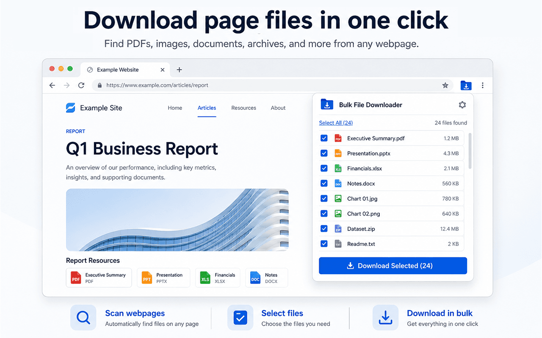
Task: Click the file list scrollbar thumb
Action: click(470, 151)
